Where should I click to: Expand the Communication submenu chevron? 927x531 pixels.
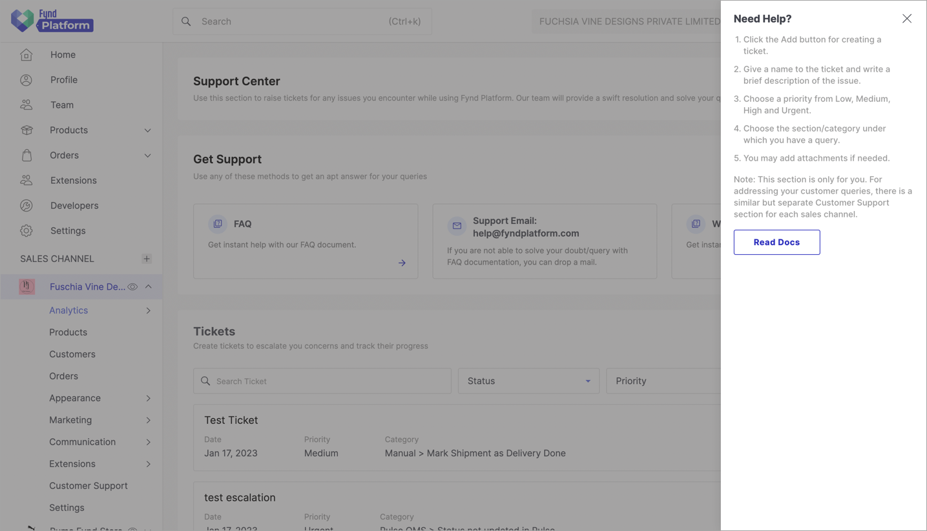[149, 443]
